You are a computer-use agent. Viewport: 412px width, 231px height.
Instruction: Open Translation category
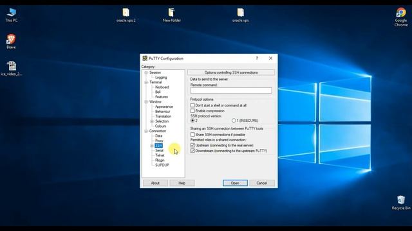pyautogui.click(x=163, y=116)
